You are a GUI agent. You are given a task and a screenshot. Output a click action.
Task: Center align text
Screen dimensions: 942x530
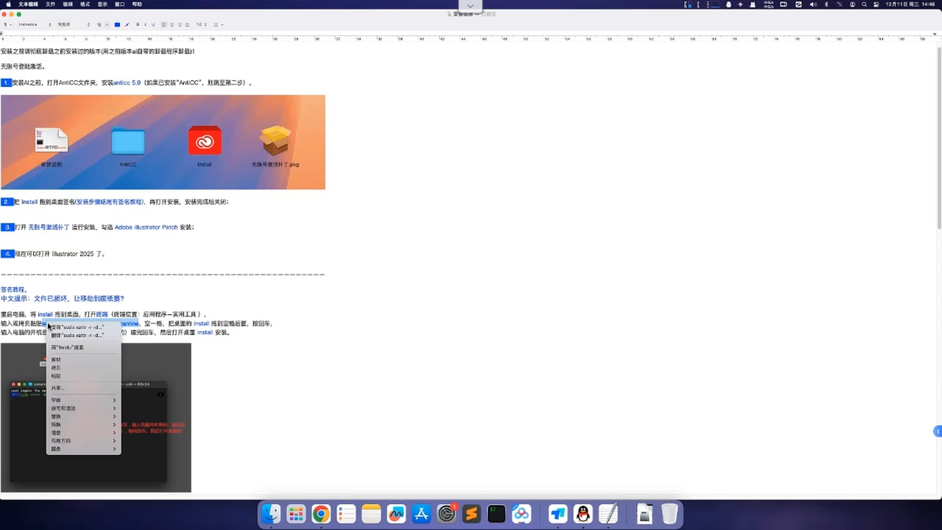point(172,25)
